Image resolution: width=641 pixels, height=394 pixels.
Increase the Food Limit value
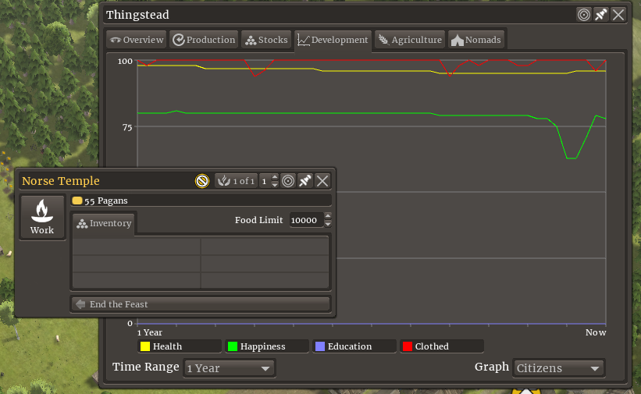click(x=328, y=216)
